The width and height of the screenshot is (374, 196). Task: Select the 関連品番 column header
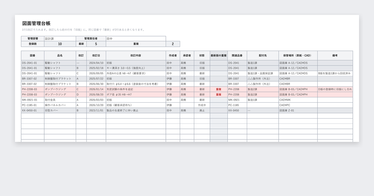237,55
